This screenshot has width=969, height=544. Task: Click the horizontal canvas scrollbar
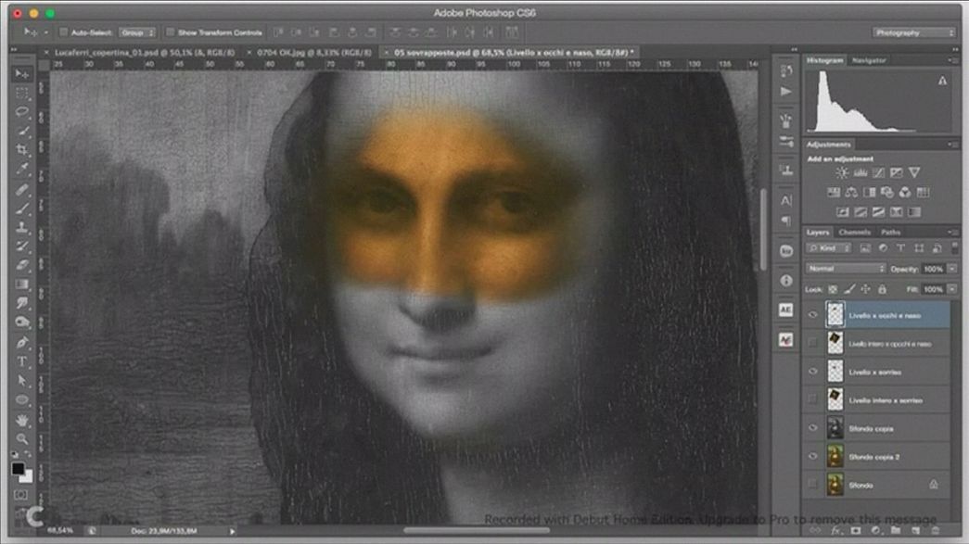[x=477, y=530]
